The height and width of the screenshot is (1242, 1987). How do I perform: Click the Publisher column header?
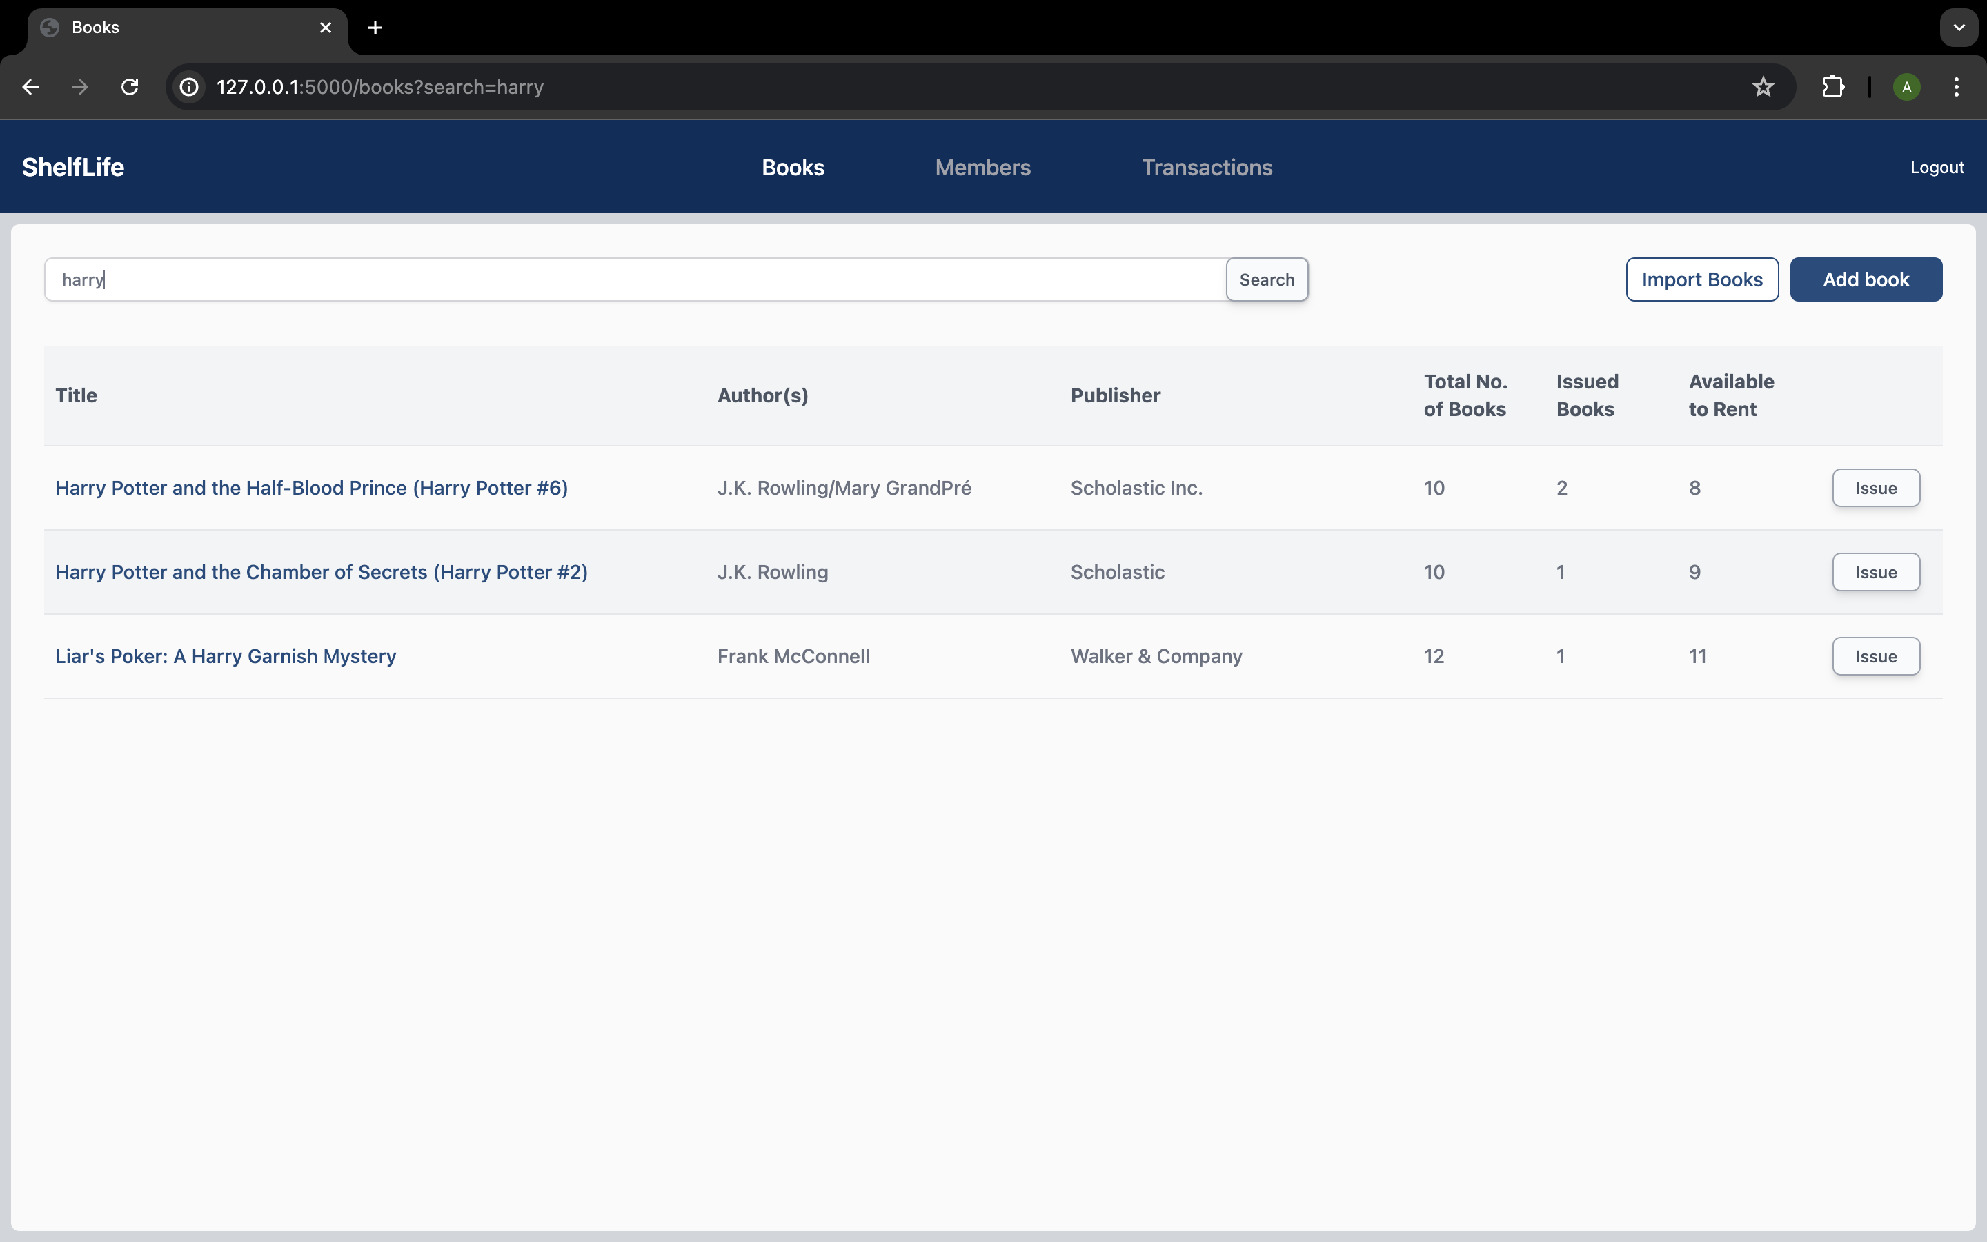pos(1115,395)
